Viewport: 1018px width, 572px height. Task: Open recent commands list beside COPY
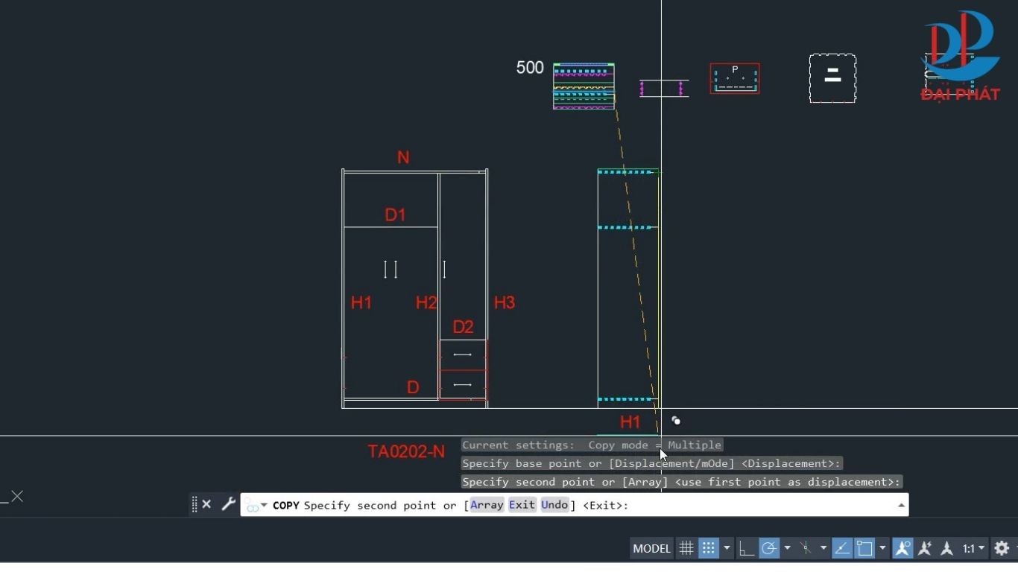pyautogui.click(x=256, y=506)
